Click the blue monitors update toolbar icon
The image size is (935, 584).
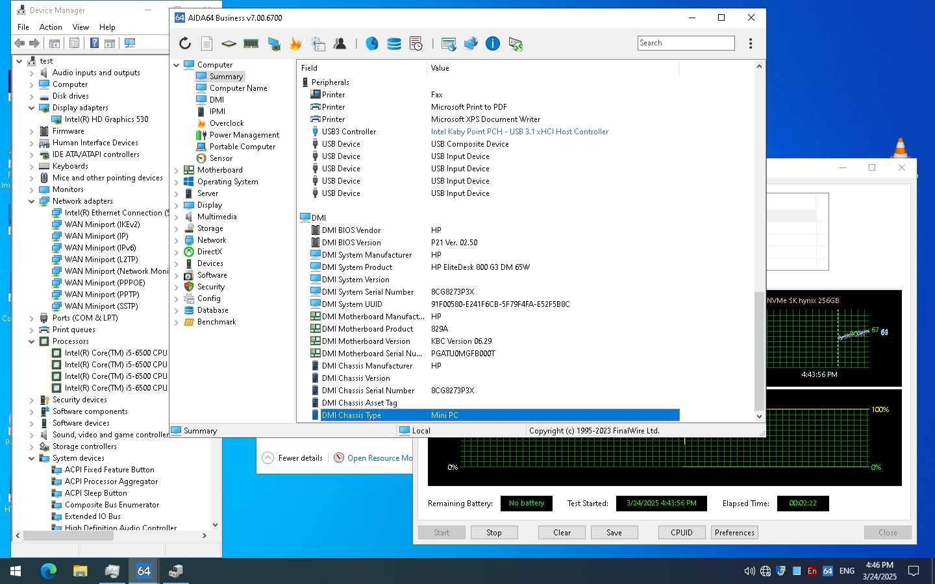point(471,43)
